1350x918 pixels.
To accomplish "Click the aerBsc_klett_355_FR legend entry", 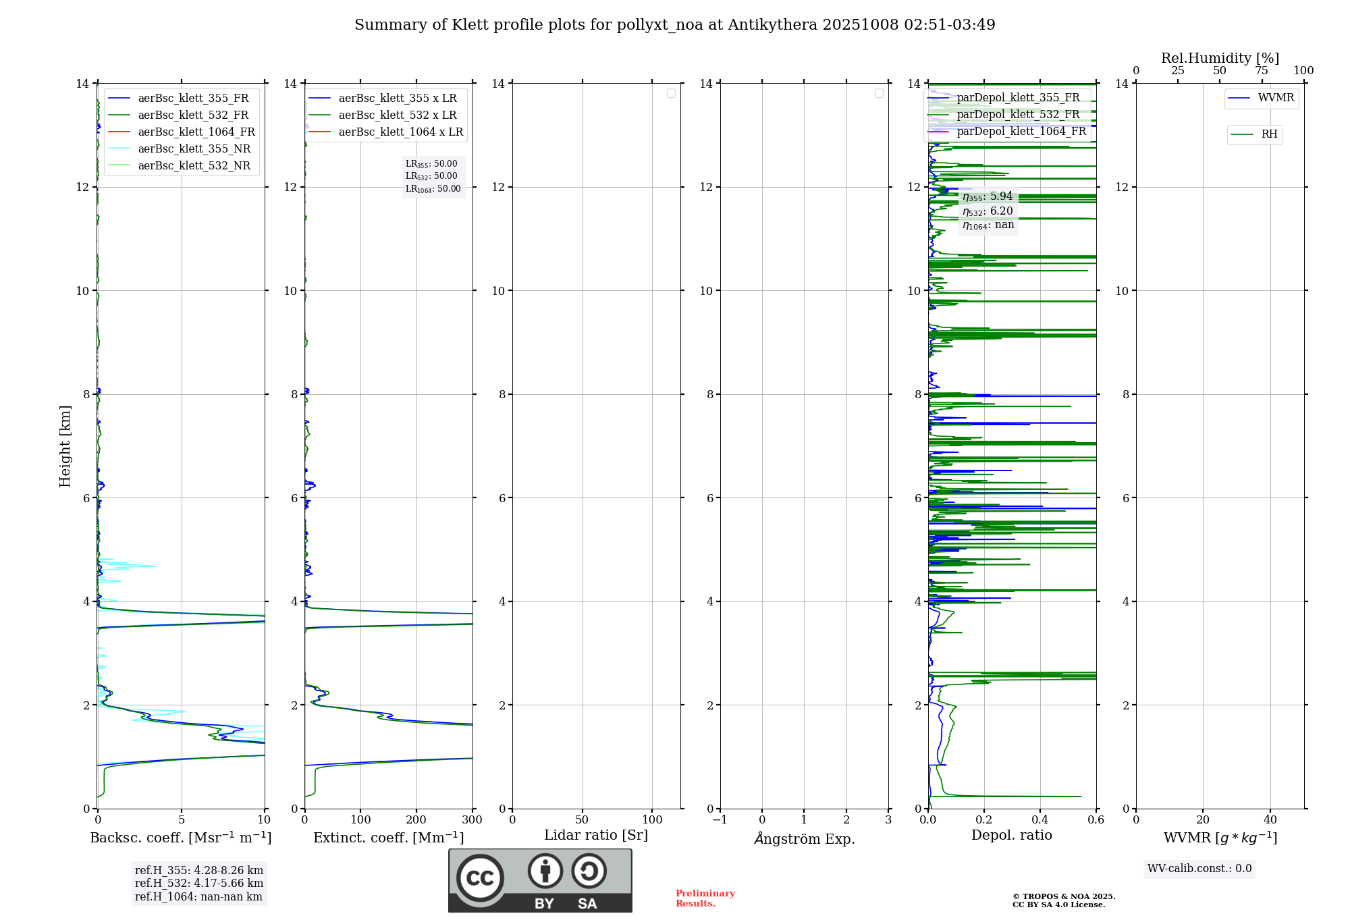I will point(192,98).
